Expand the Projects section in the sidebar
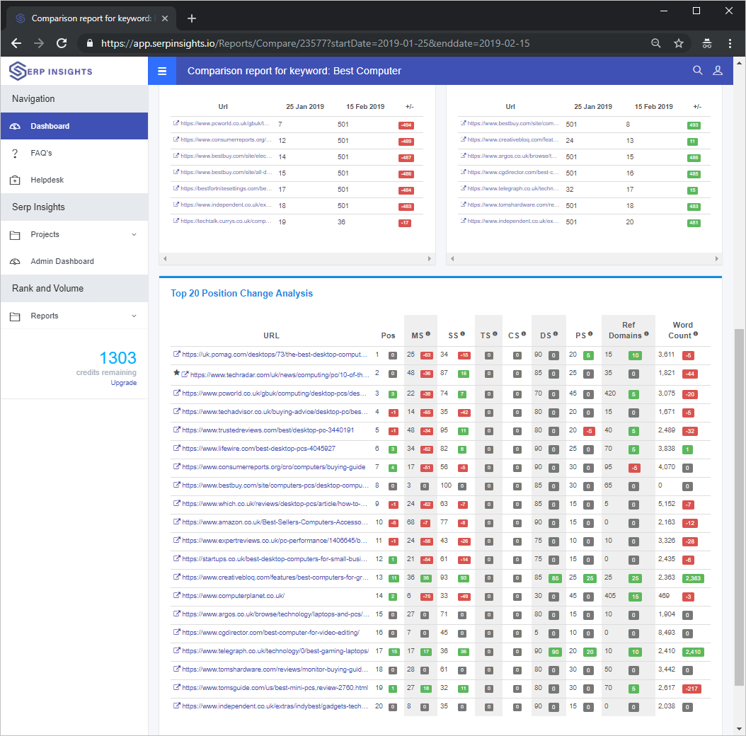Screen dimensions: 746x736 pyautogui.click(x=44, y=234)
